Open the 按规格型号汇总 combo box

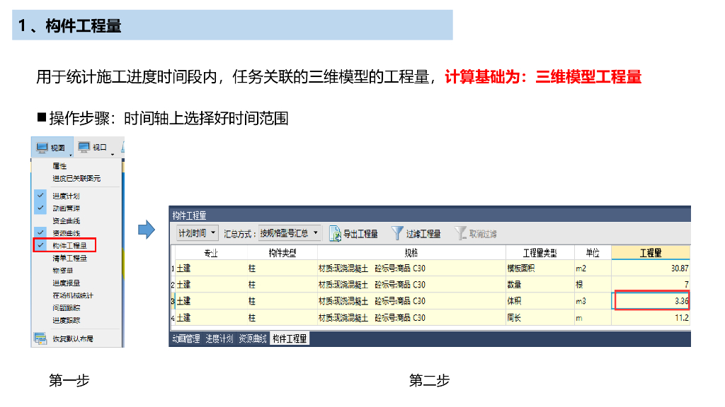[290, 233]
